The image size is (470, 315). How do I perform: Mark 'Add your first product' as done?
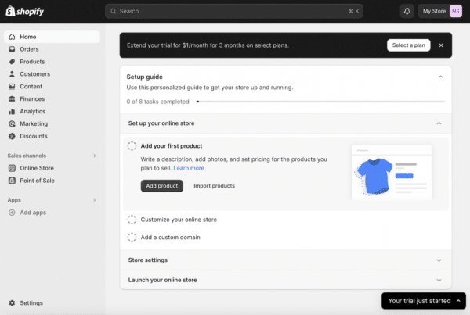tap(132, 146)
